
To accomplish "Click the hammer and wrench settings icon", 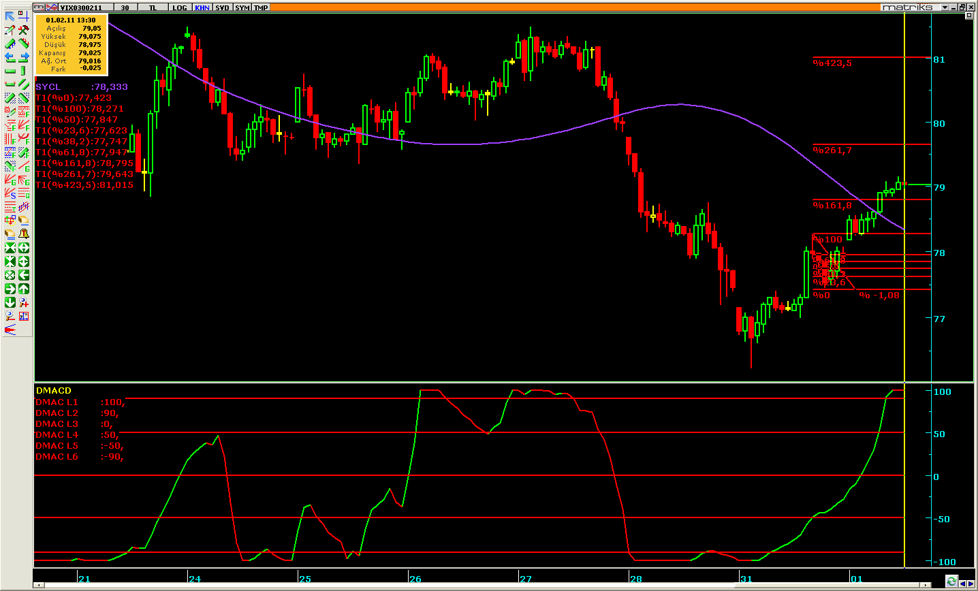I will [23, 30].
